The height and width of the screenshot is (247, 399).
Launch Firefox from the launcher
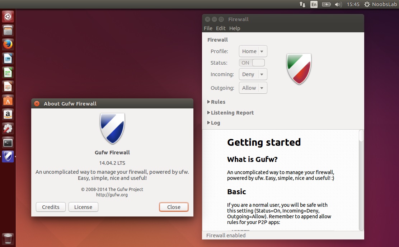[x=8, y=45]
